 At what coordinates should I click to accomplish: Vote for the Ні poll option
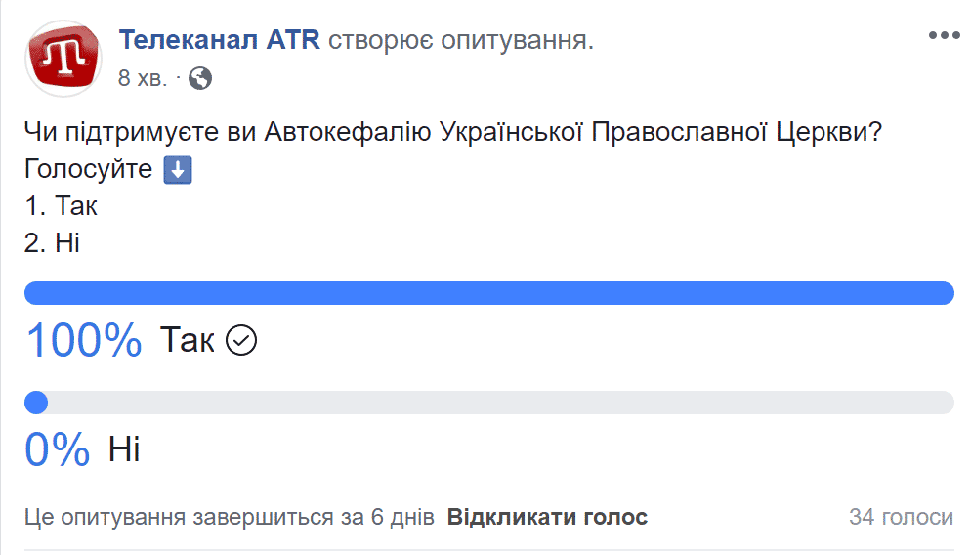tap(124, 449)
